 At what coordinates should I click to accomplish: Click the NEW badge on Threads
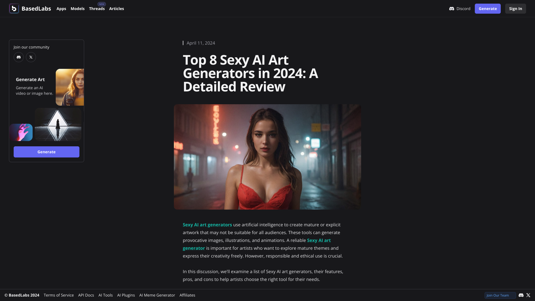click(101, 4)
